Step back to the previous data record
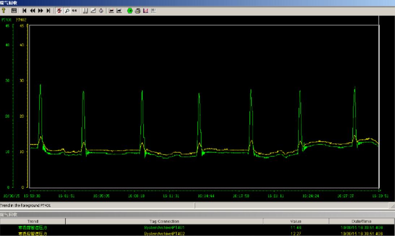The image size is (395, 236). click(32, 11)
